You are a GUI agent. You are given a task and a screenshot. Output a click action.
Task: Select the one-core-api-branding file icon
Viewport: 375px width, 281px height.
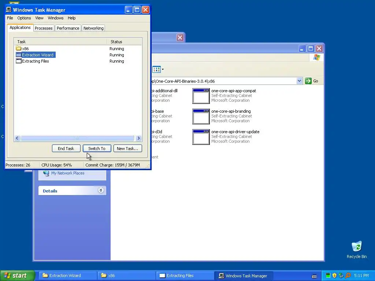pos(201,117)
